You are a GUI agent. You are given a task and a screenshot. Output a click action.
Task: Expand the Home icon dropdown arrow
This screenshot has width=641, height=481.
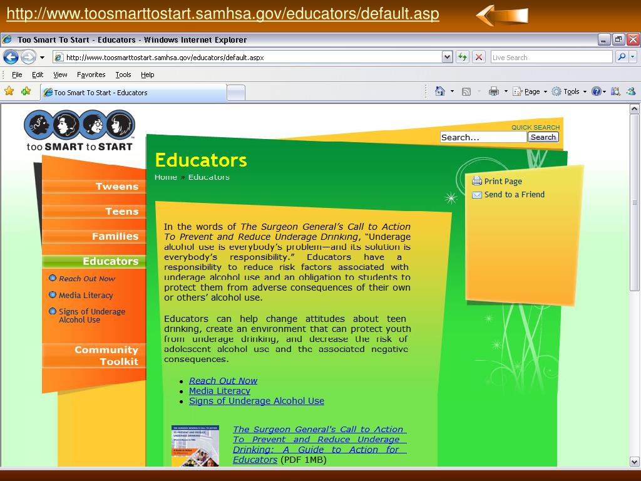coord(452,91)
